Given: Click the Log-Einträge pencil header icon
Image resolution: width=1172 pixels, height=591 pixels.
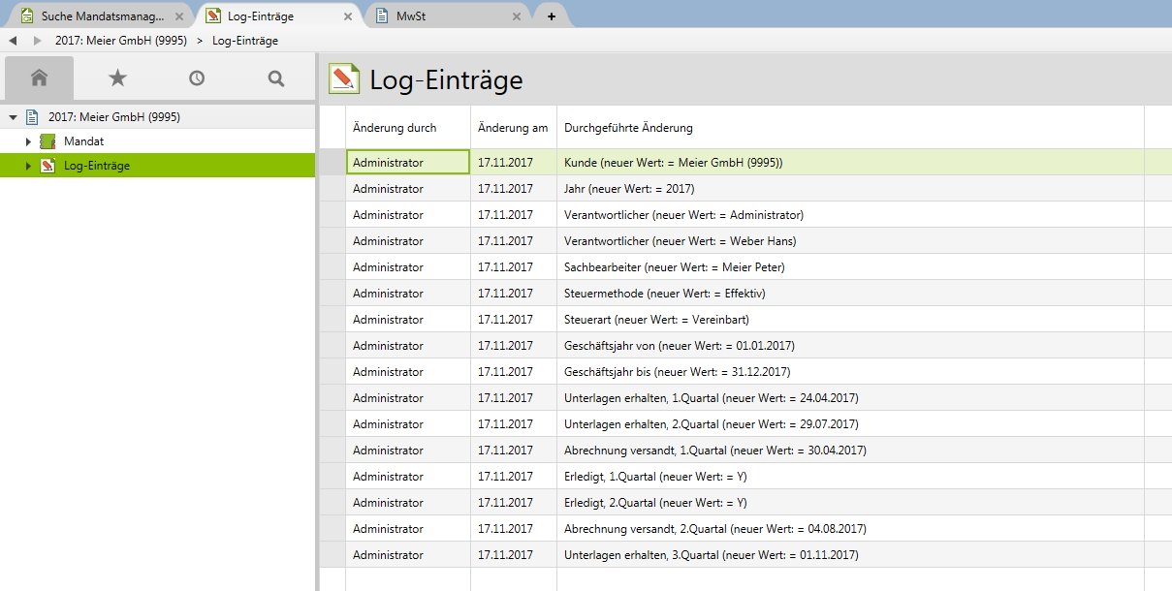Looking at the screenshot, I should click(x=345, y=79).
